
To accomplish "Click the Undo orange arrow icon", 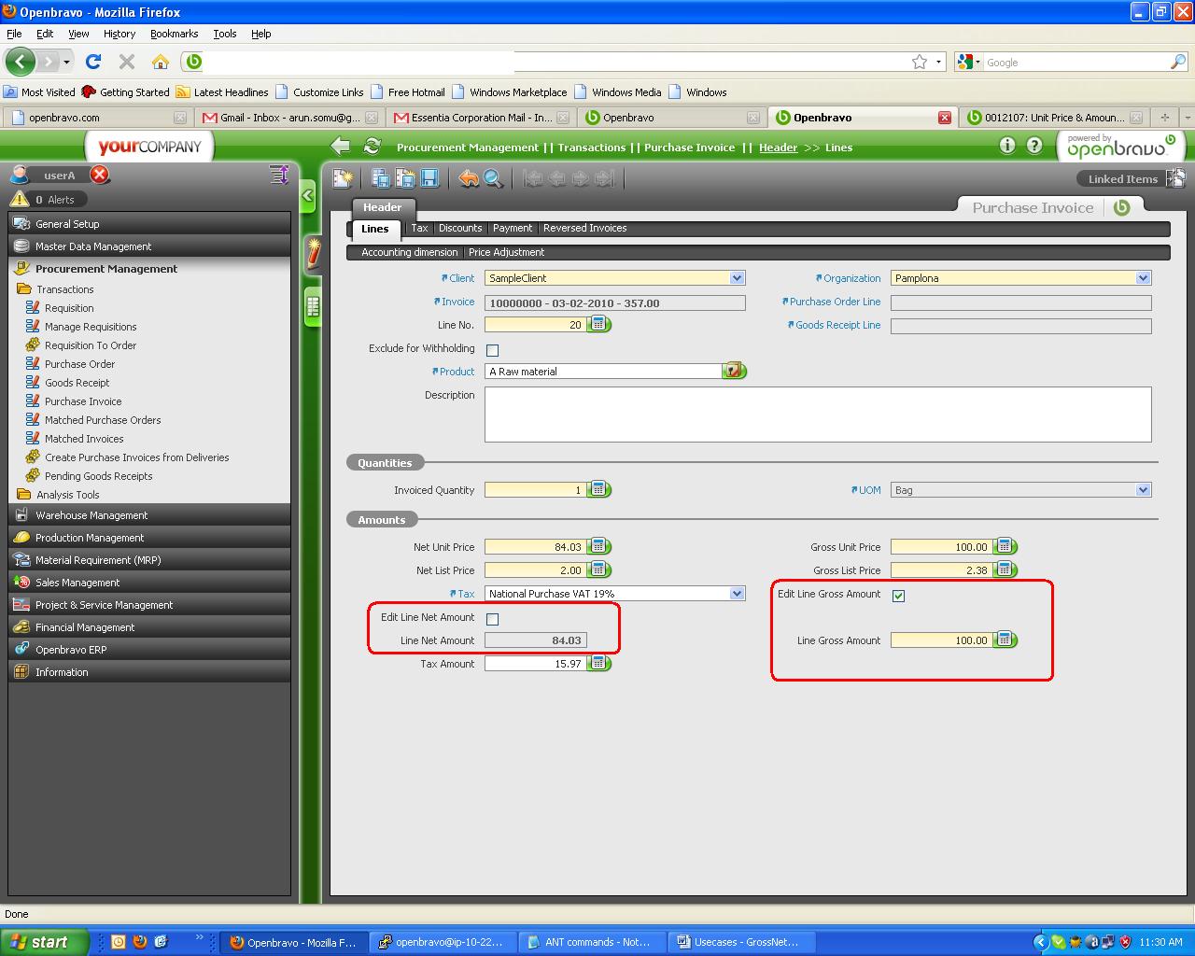I will (x=469, y=177).
